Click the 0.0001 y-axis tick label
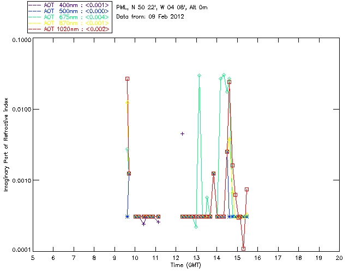 coord(22,250)
